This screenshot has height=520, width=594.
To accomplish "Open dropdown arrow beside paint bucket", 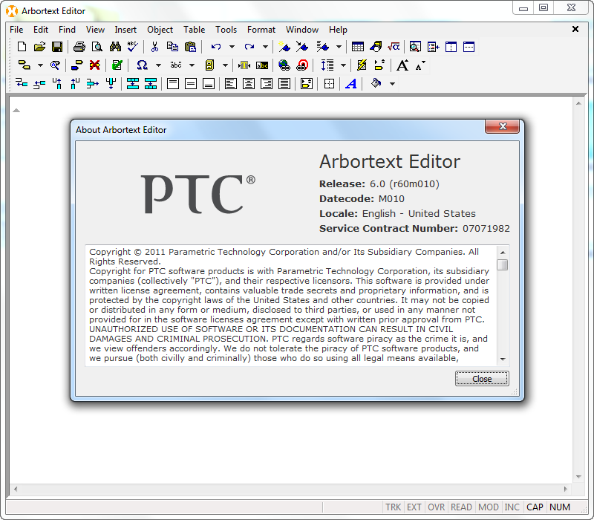I will pyautogui.click(x=393, y=84).
